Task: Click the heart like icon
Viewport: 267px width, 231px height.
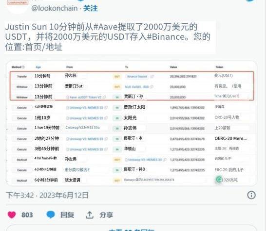Action: pos(12,214)
